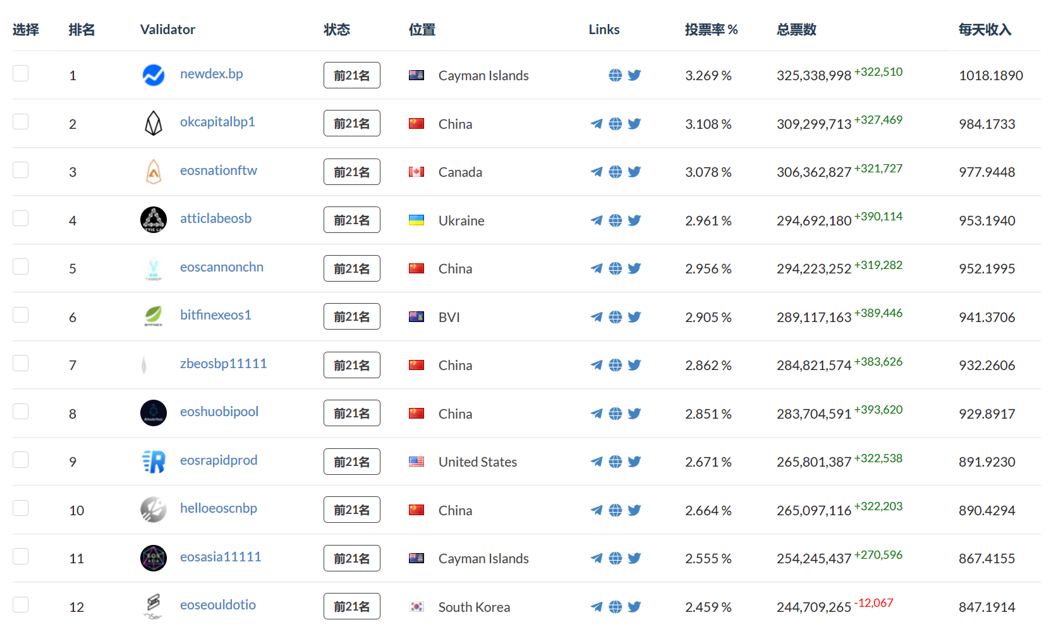Open the newdex.bp validator link
This screenshot has height=627, width=1051.
pyautogui.click(x=211, y=74)
